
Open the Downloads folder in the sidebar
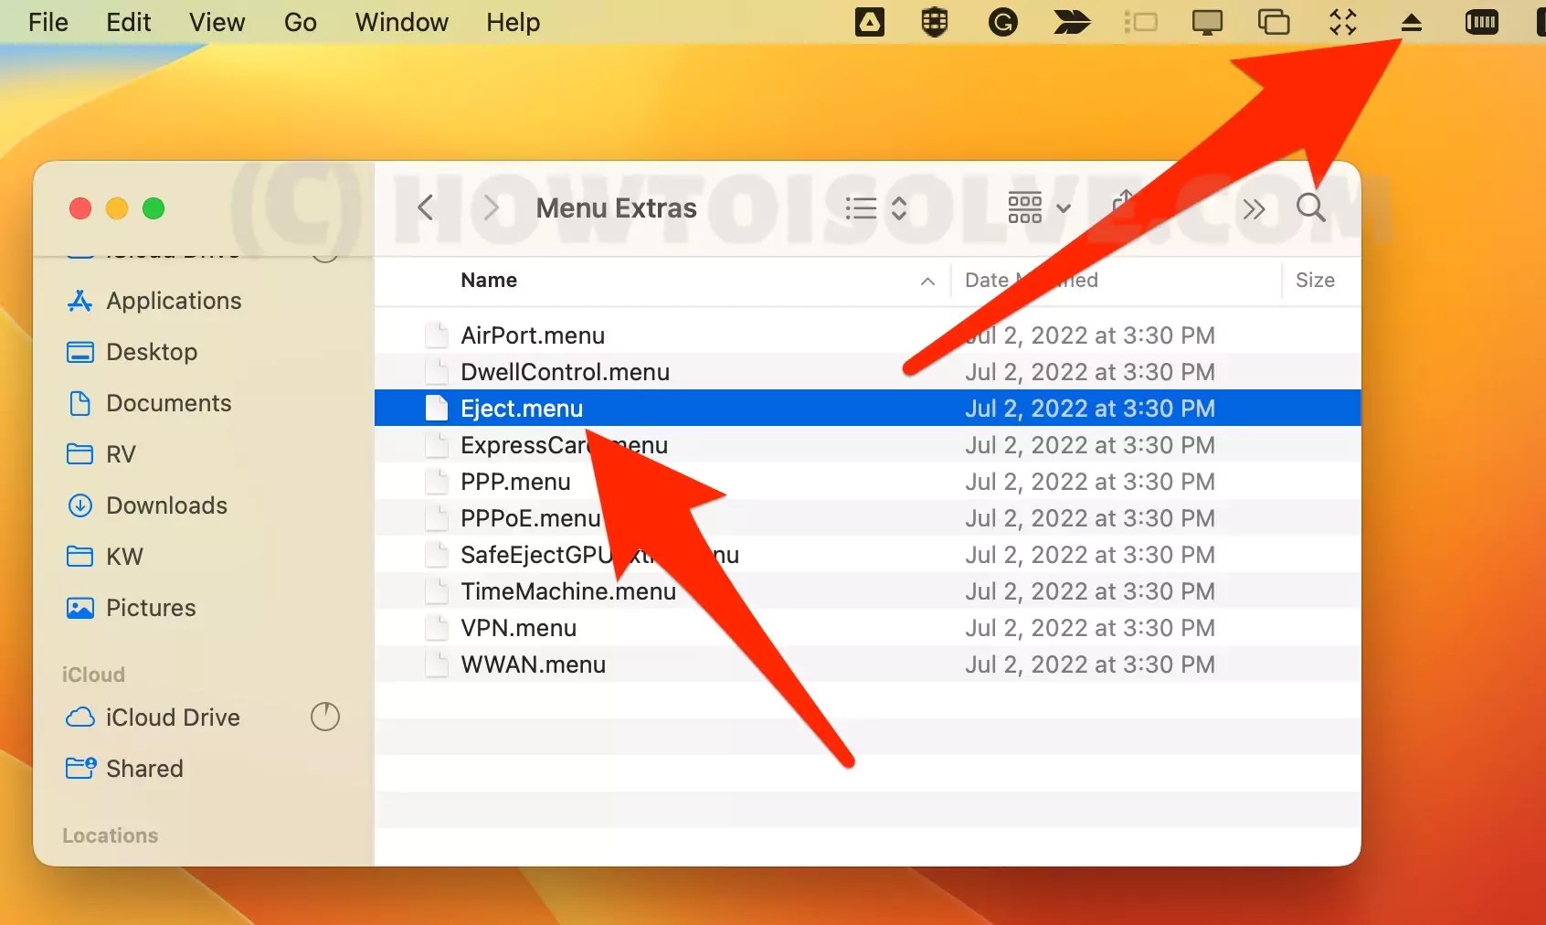(165, 505)
